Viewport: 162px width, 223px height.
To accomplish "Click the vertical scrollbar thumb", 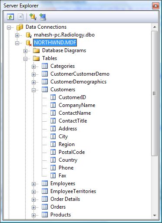I will [155, 93].
